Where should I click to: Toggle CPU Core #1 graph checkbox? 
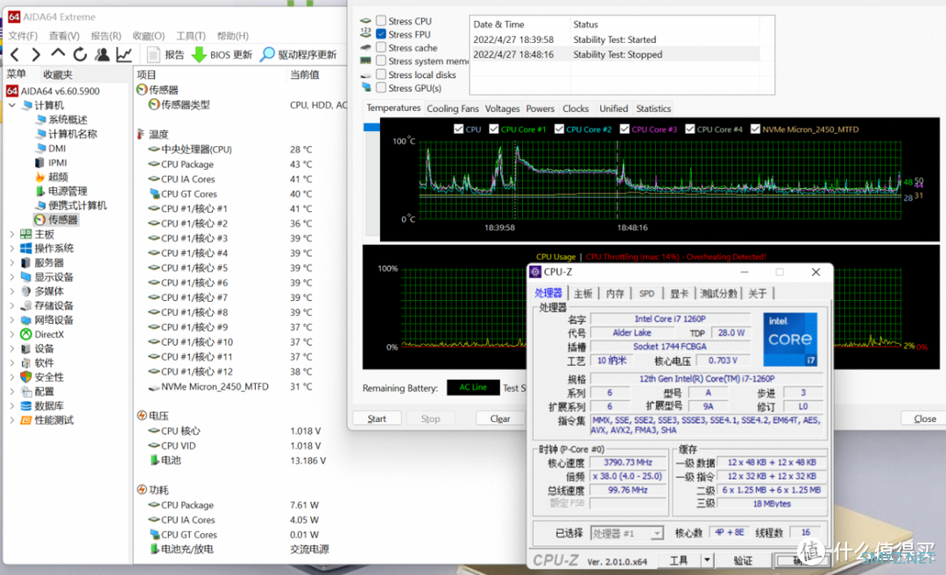click(494, 129)
